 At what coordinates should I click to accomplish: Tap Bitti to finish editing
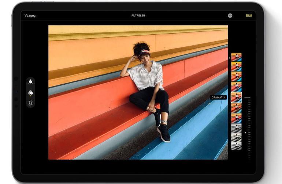pos(249,16)
